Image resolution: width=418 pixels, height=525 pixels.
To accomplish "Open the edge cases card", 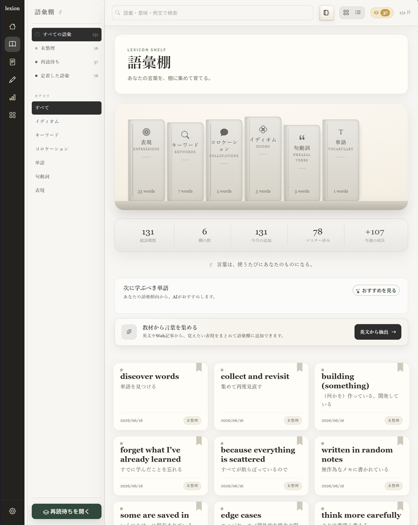I will [261, 513].
